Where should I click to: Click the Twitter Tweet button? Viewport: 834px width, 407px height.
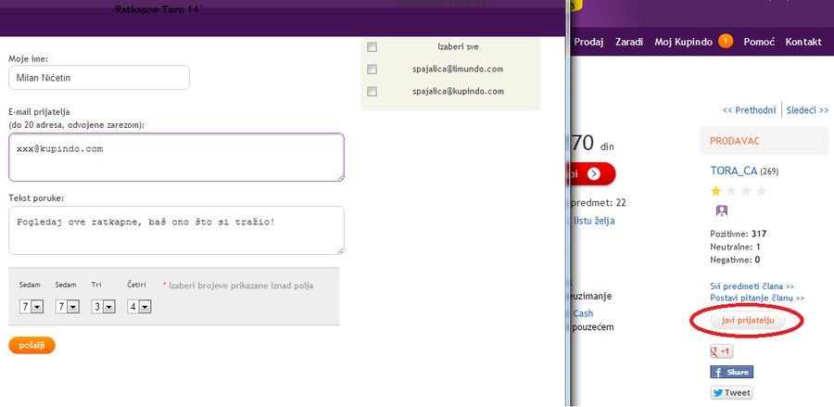point(730,392)
